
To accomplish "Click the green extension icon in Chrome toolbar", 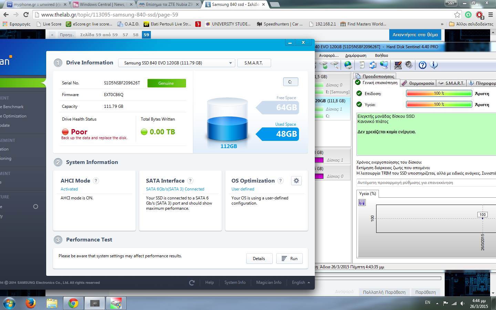I will [468, 14].
